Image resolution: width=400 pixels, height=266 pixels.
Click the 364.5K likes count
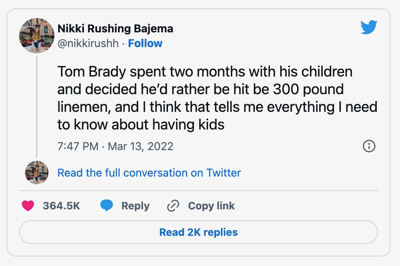[61, 206]
